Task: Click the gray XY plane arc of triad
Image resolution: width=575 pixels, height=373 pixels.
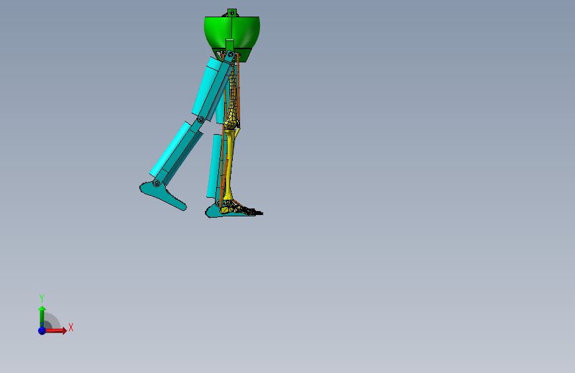Action: point(52,321)
